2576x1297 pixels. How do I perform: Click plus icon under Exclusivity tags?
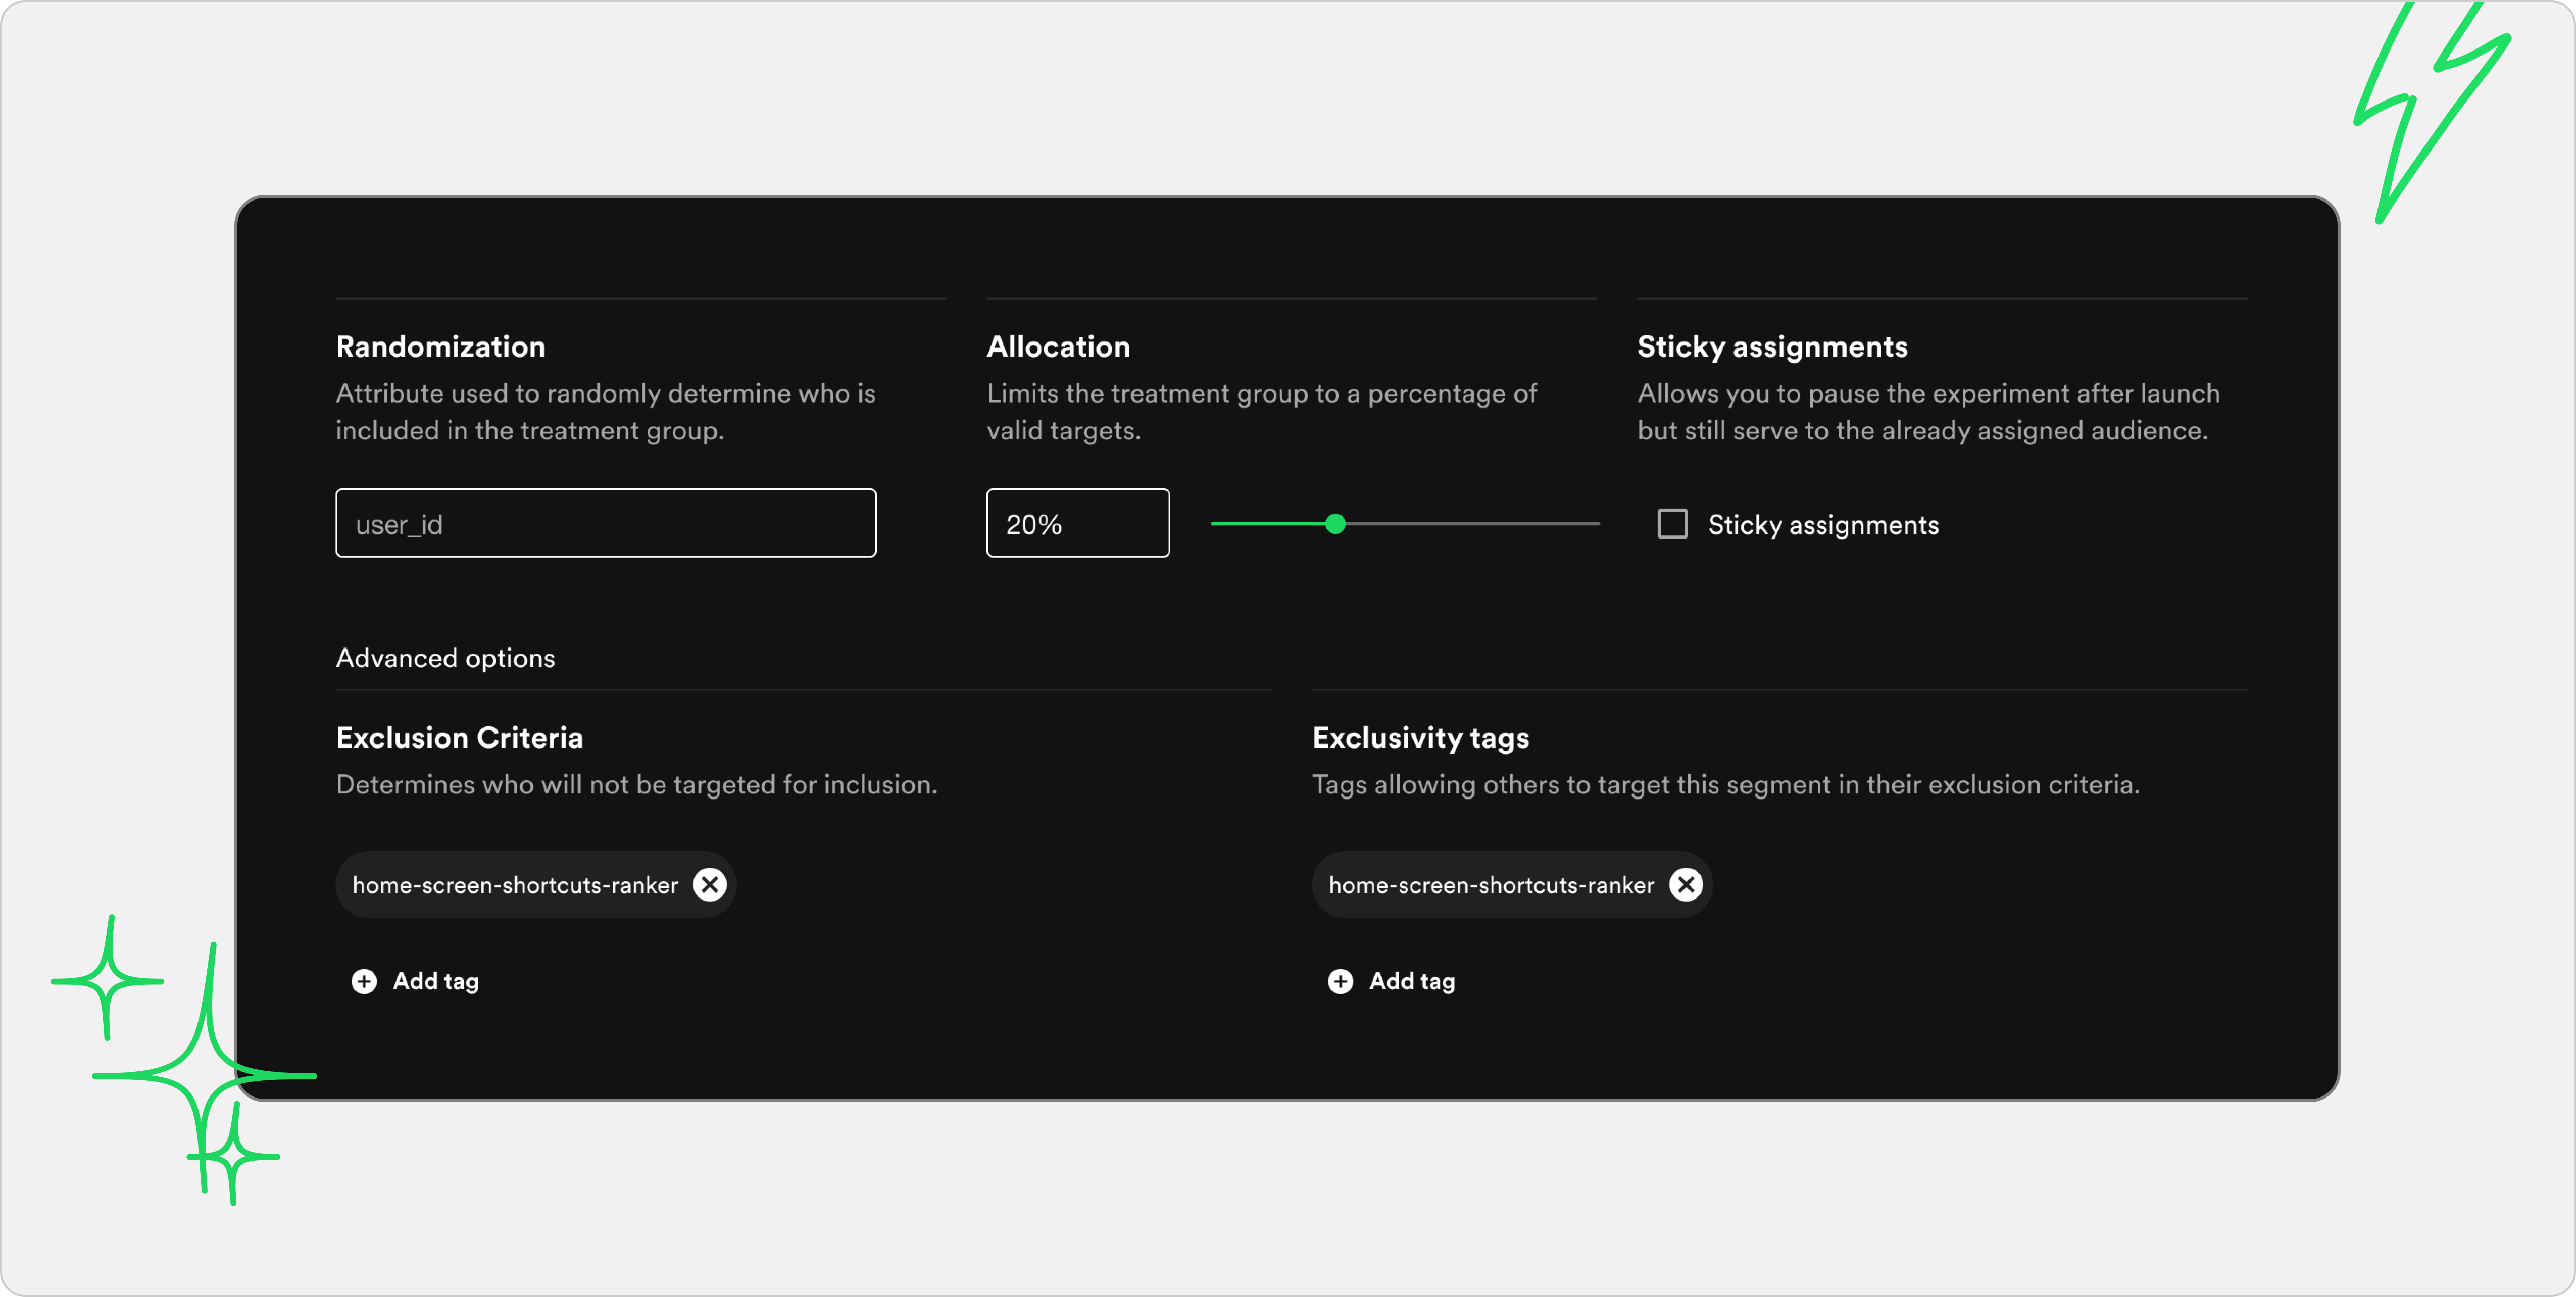pos(1340,981)
